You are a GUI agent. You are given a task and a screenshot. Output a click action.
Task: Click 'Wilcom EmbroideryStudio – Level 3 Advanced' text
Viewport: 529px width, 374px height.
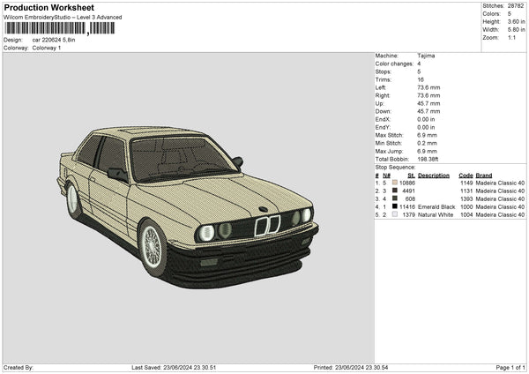(x=63, y=18)
